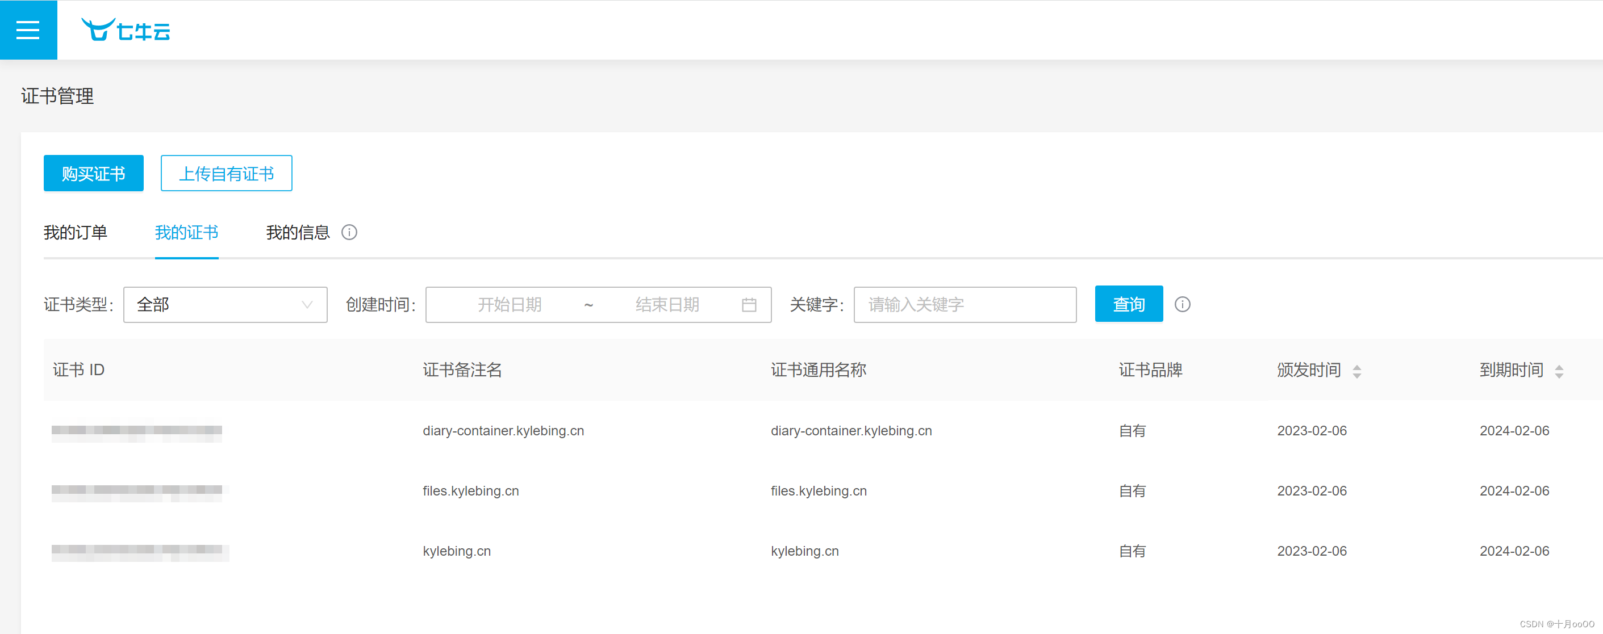Select the 我的证书 tab
1603x634 pixels.
[186, 233]
